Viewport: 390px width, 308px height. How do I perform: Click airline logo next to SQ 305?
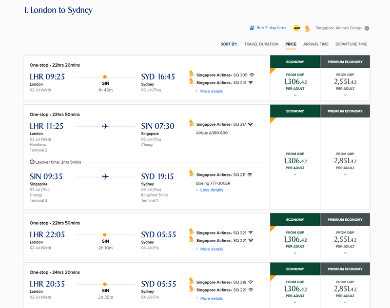pos(191,73)
